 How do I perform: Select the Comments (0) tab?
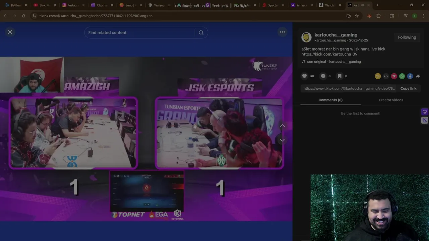[330, 100]
